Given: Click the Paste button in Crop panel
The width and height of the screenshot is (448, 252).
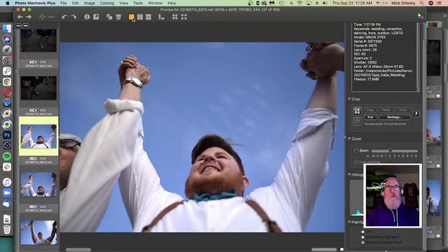Looking at the screenshot, I should click(386, 110).
